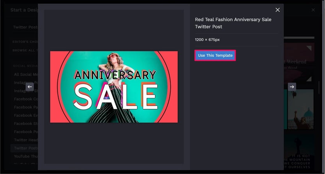Image resolution: width=325 pixels, height=174 pixels.
Task: Go to next template with right arrow
Action: 292,87
